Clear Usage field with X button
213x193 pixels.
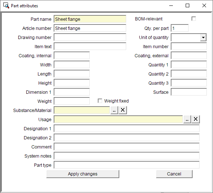(195, 119)
